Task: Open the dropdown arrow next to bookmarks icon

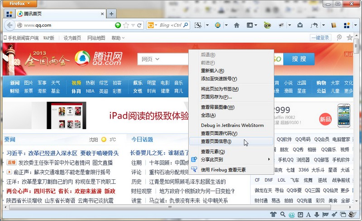Action: (x=256, y=25)
